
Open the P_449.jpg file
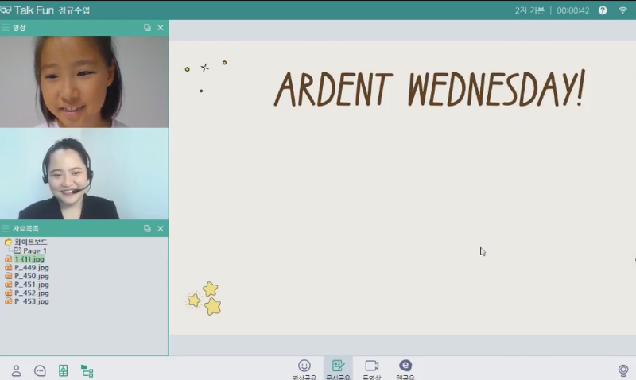point(31,267)
